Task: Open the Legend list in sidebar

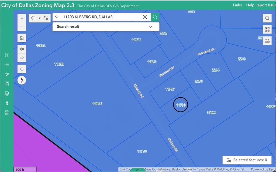Action: pos(7,65)
